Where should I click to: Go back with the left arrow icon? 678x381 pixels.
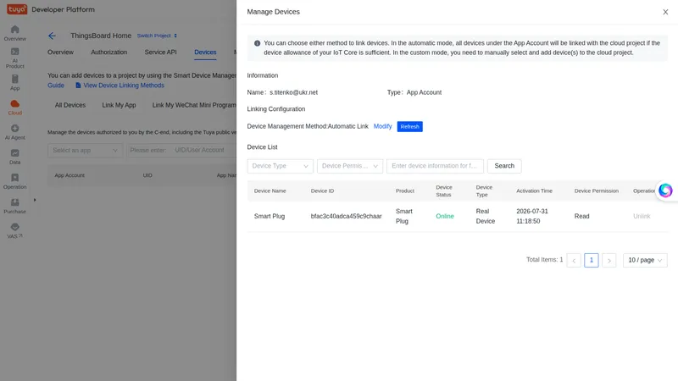(x=52, y=36)
